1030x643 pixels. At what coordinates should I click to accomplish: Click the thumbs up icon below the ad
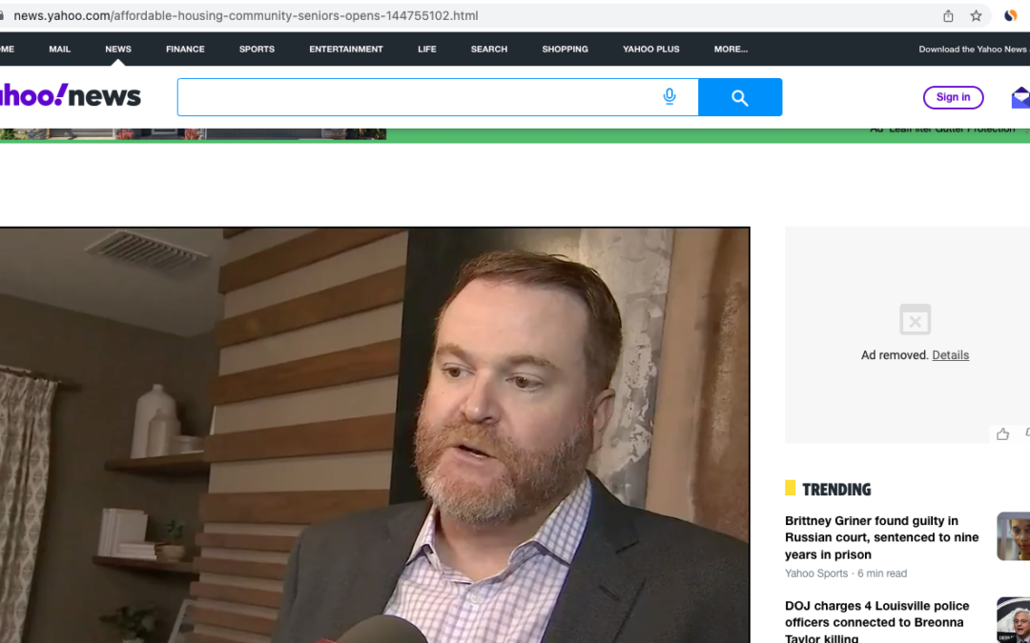click(x=1002, y=433)
